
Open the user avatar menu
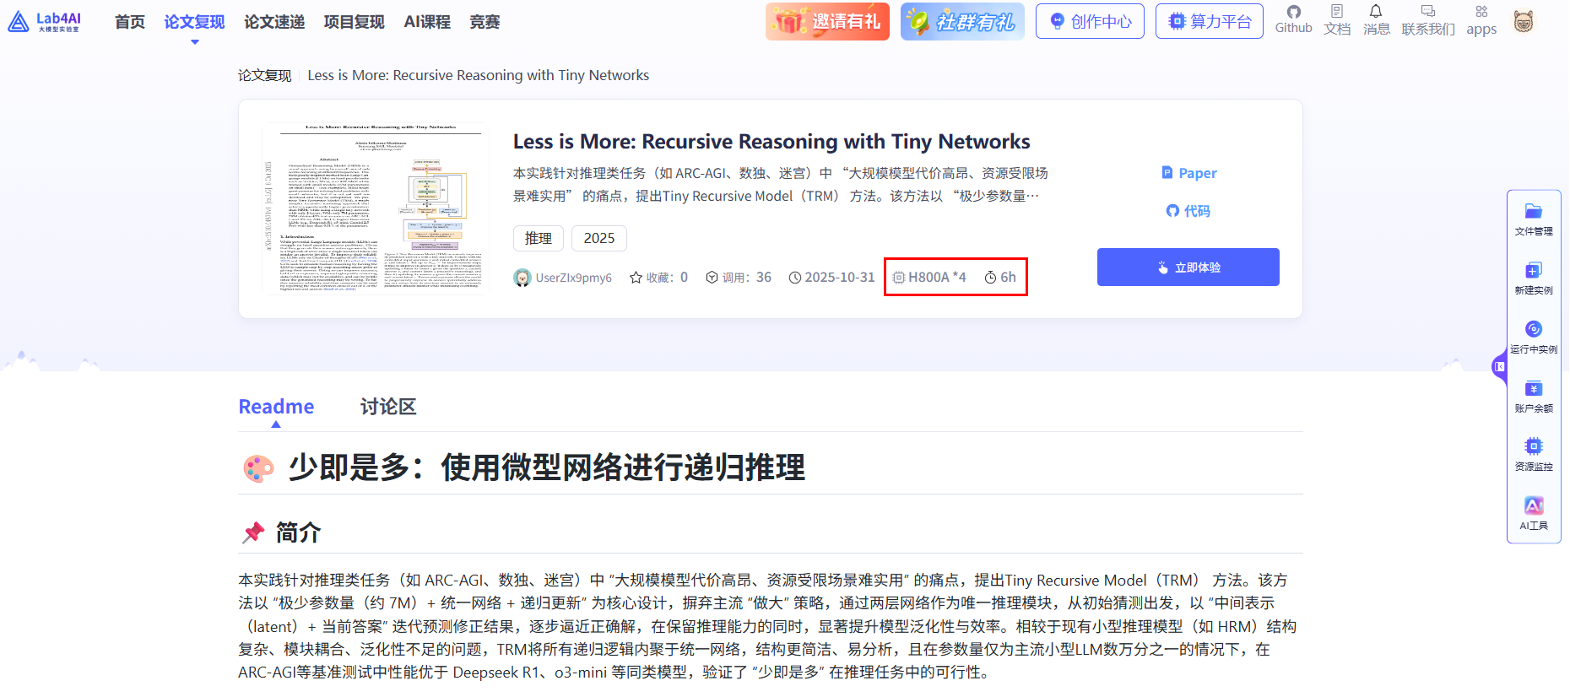1524,22
